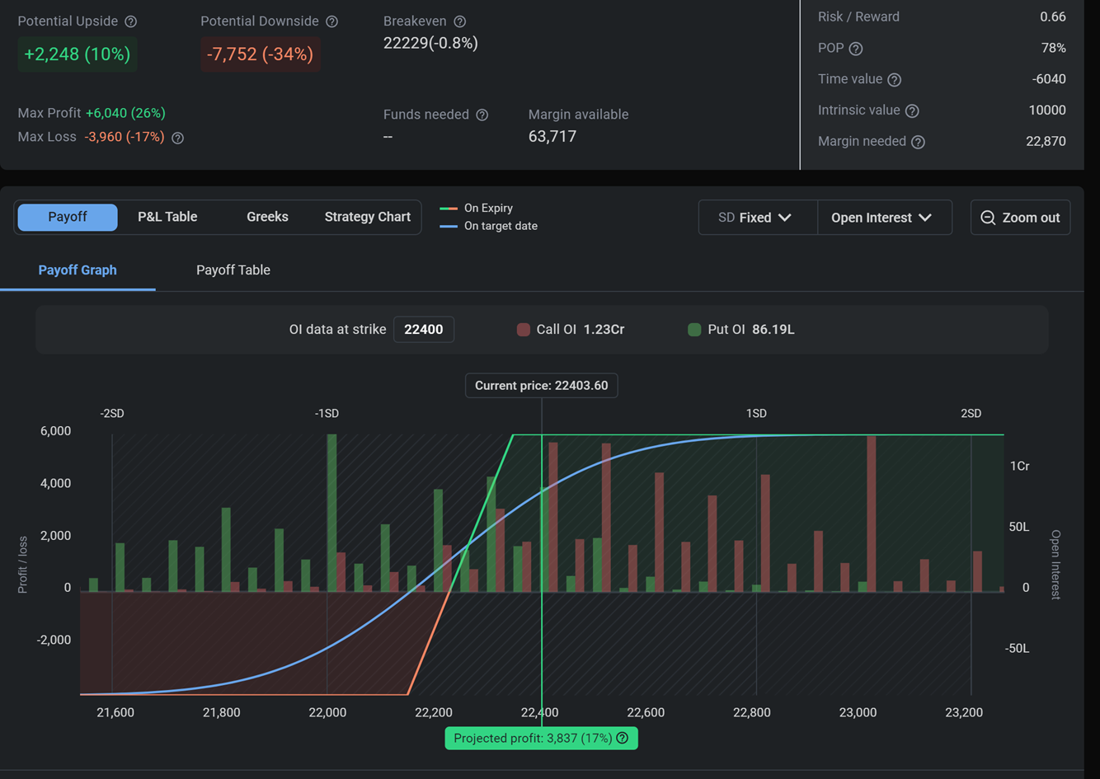Viewport: 1100px width, 779px height.
Task: Click the Put OI green color swatch
Action: 694,330
